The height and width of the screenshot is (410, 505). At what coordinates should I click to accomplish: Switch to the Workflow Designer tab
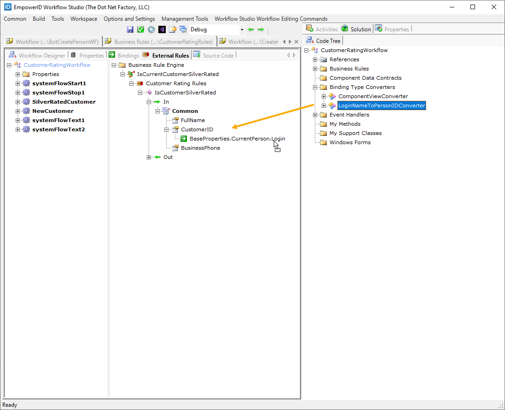pos(37,55)
